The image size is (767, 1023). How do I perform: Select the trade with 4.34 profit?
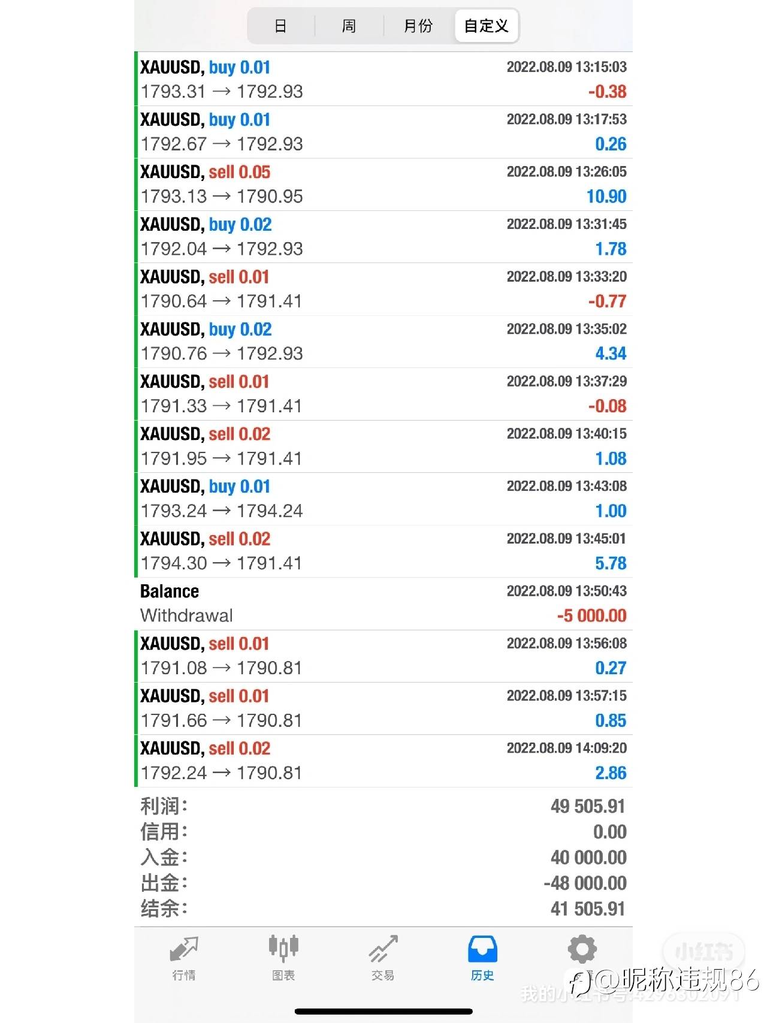(383, 342)
